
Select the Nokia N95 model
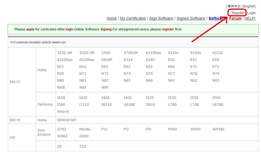click(x=83, y=87)
